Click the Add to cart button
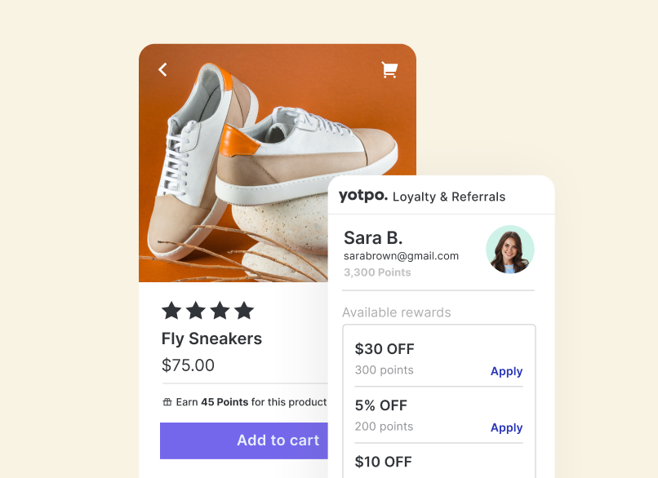658x478 pixels. pyautogui.click(x=278, y=440)
